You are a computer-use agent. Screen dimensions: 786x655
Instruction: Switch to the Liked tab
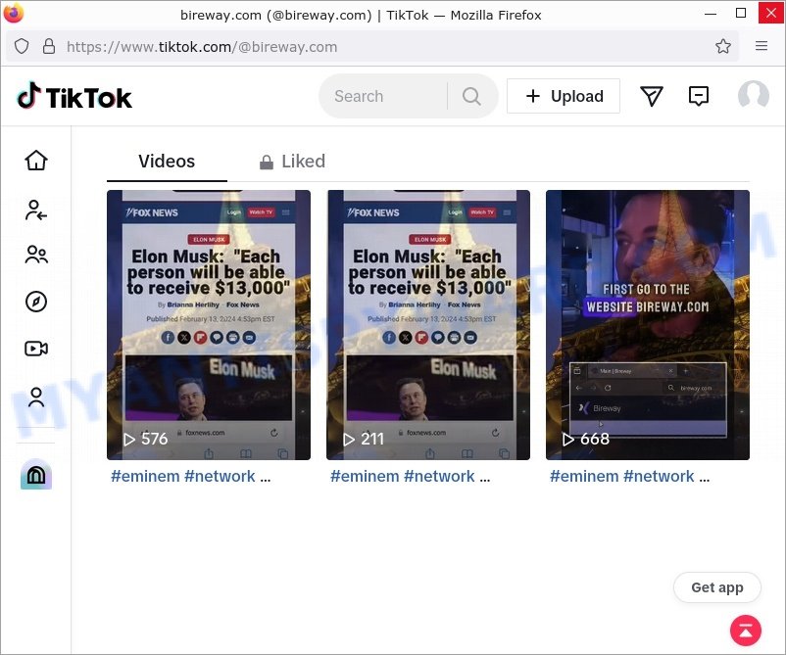292,162
